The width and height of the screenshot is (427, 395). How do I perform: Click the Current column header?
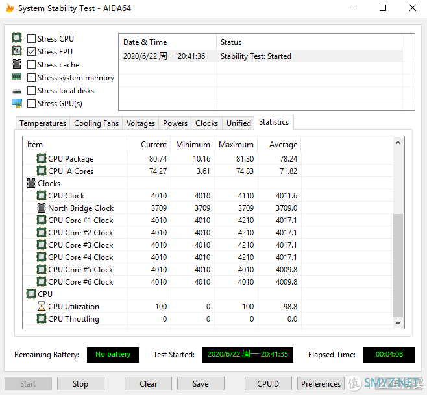click(x=149, y=144)
